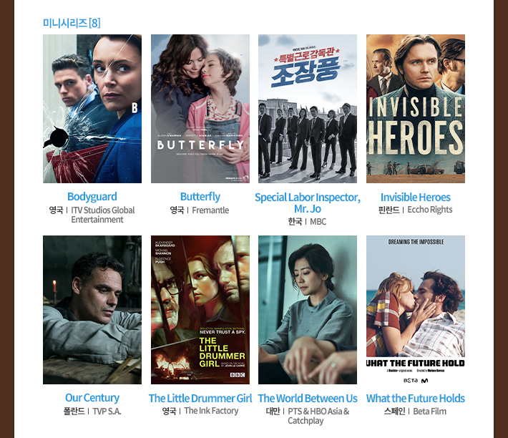Viewport: 508px width, 438px height.
Task: Click The World Between Us title
Action: 308,398
